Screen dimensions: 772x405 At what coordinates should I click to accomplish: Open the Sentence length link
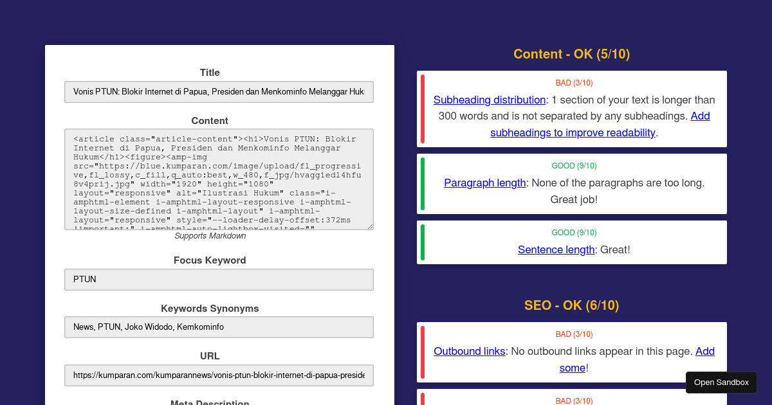tap(556, 249)
